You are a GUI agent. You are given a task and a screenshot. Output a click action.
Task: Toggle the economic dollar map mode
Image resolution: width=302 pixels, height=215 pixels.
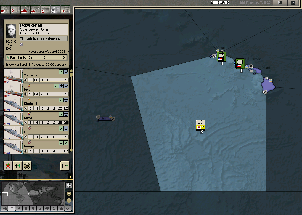[26, 208]
